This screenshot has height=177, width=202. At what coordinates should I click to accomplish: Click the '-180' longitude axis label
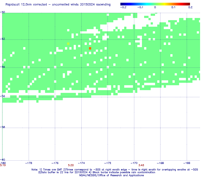[x=3, y=163]
